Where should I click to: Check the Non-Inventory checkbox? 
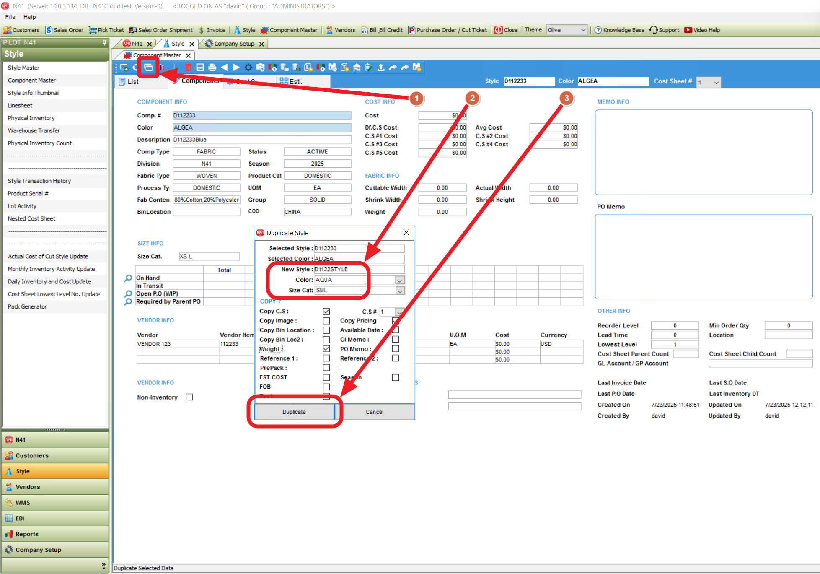tap(189, 397)
